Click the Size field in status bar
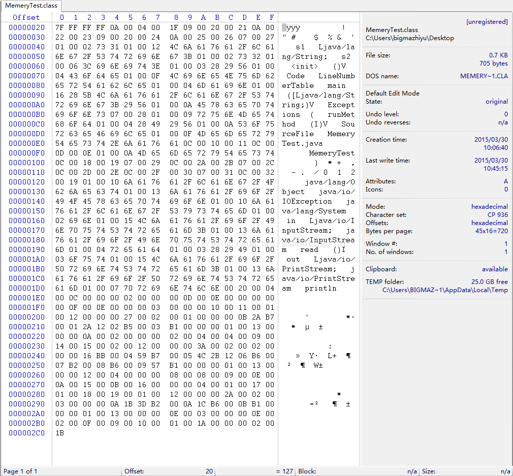This screenshot has height=476, width=513. [466, 471]
